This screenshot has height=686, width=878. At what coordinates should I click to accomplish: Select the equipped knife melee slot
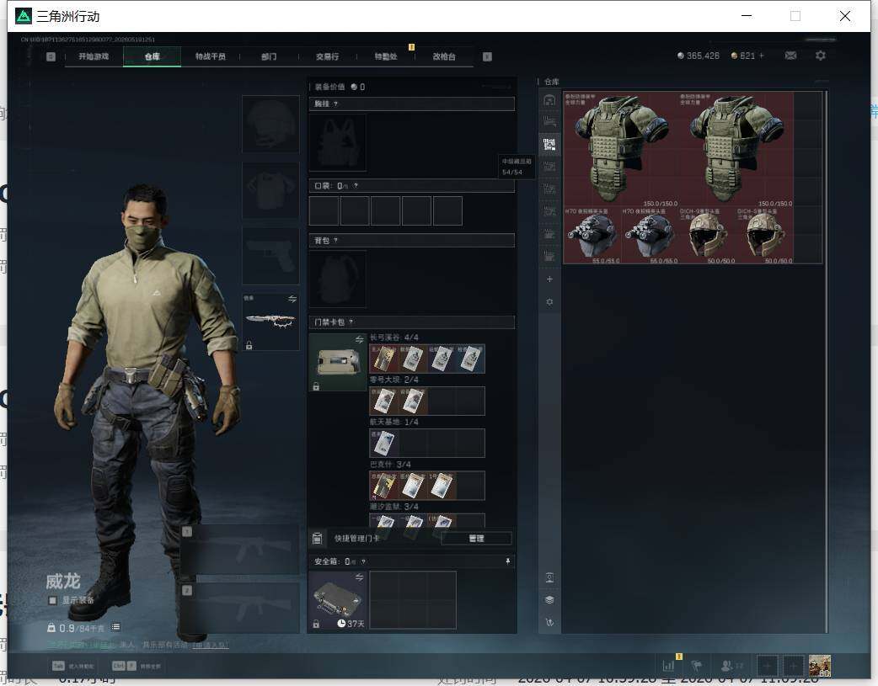pyautogui.click(x=270, y=322)
